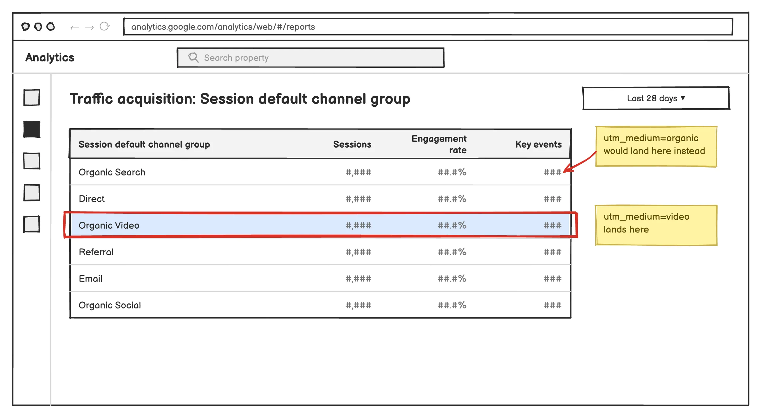
Task: Sort by the Key events column header
Action: point(538,144)
